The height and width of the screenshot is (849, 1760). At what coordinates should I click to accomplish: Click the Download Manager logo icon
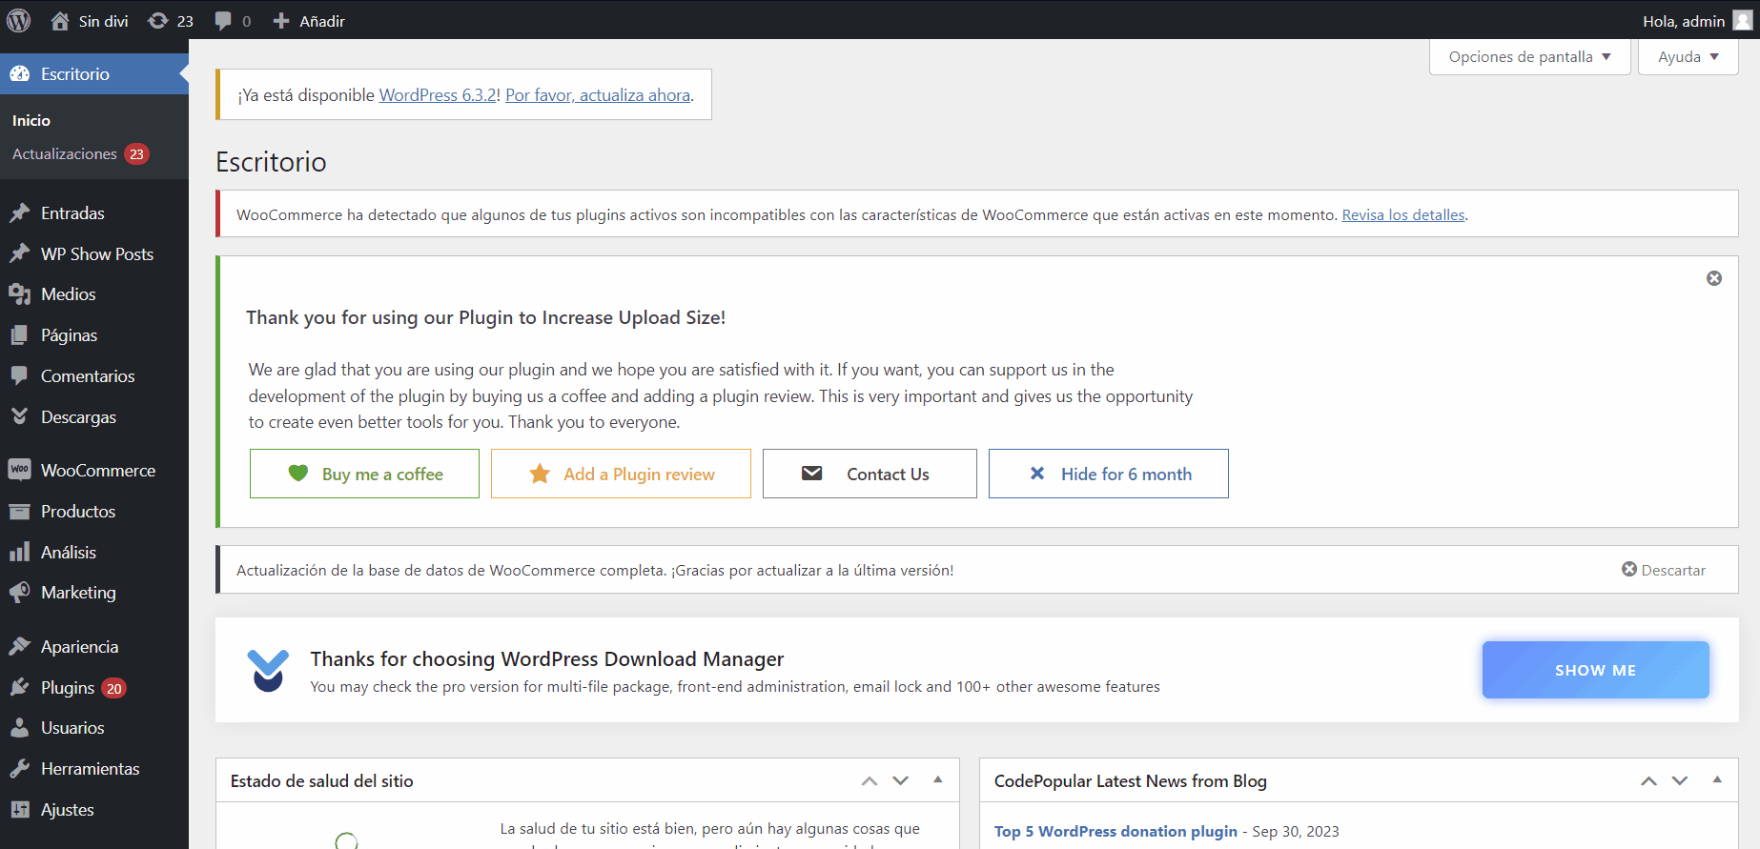point(268,670)
